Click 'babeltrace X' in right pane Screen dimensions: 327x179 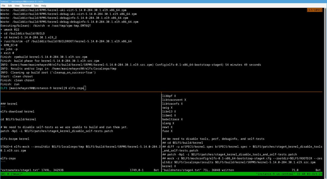[172, 119]
